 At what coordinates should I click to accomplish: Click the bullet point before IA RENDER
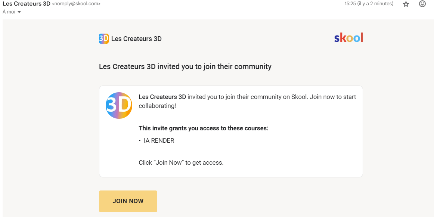click(140, 141)
